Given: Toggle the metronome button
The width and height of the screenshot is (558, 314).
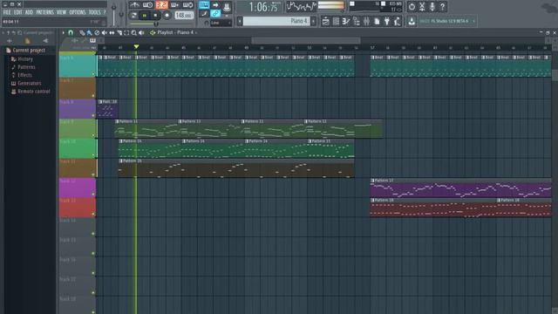Looking at the screenshot, I should pyautogui.click(x=134, y=5).
